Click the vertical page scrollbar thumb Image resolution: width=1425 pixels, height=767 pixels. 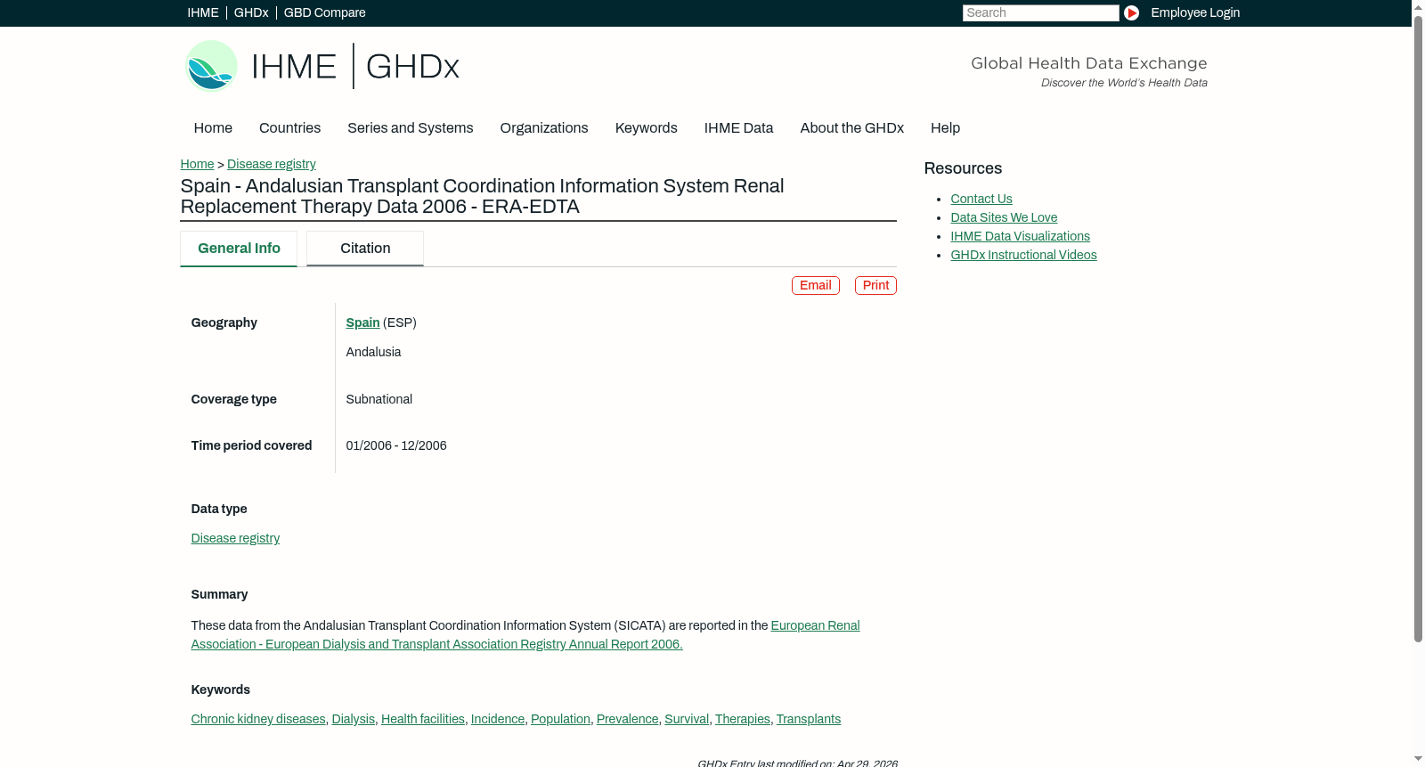click(1418, 328)
